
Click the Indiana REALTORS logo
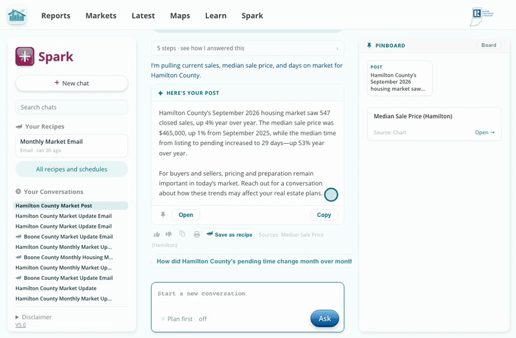click(481, 16)
